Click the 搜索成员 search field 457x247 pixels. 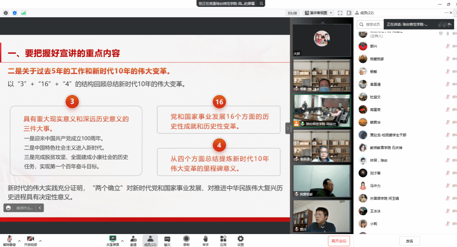(373, 25)
